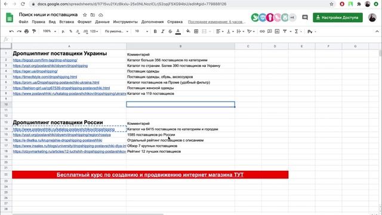Open the Правка menu

(x=38, y=21)
